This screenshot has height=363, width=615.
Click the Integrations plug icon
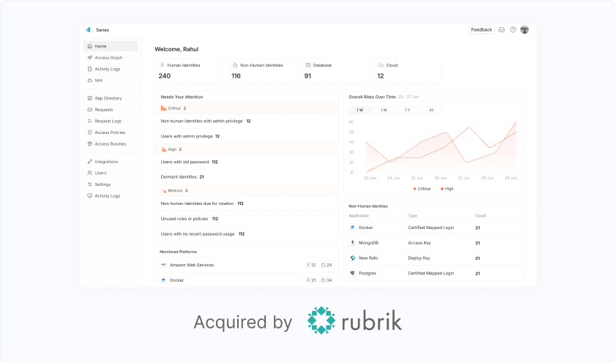point(90,162)
